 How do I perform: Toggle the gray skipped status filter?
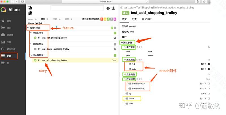coord(112,19)
